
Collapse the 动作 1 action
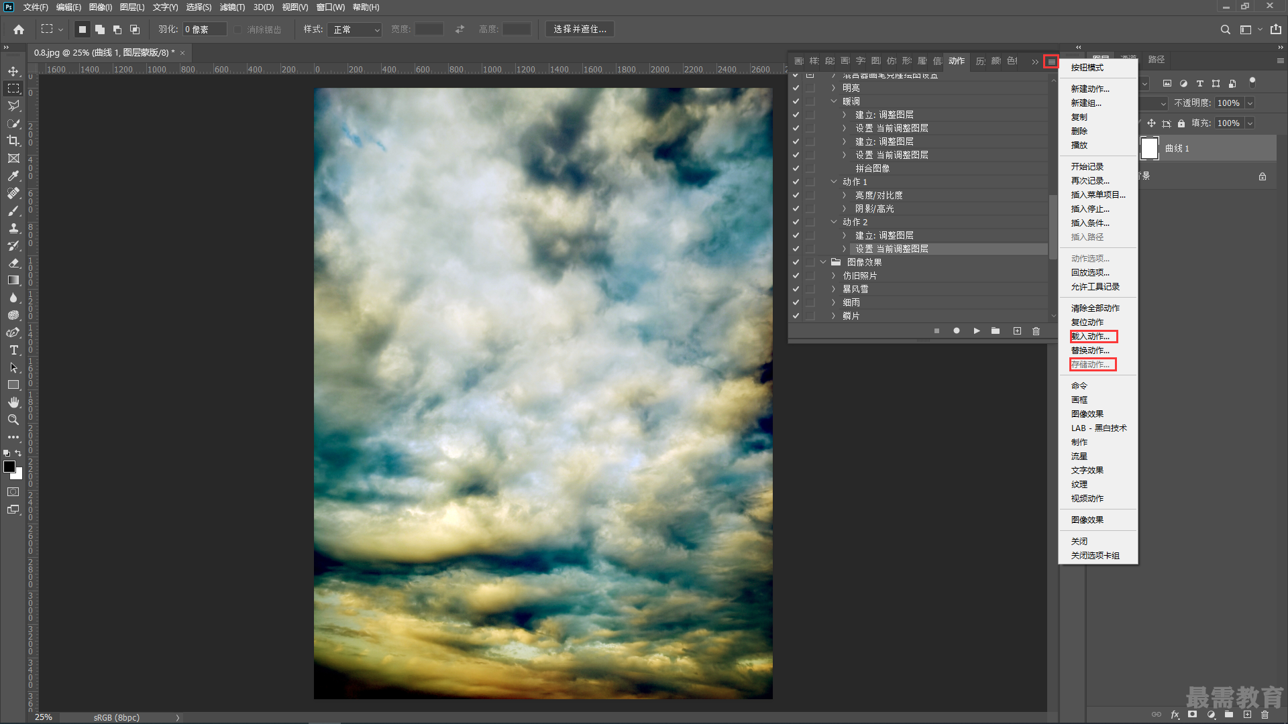click(834, 182)
